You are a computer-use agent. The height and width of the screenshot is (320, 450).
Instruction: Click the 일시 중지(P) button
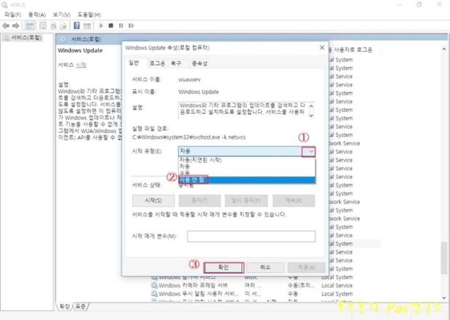(246, 201)
